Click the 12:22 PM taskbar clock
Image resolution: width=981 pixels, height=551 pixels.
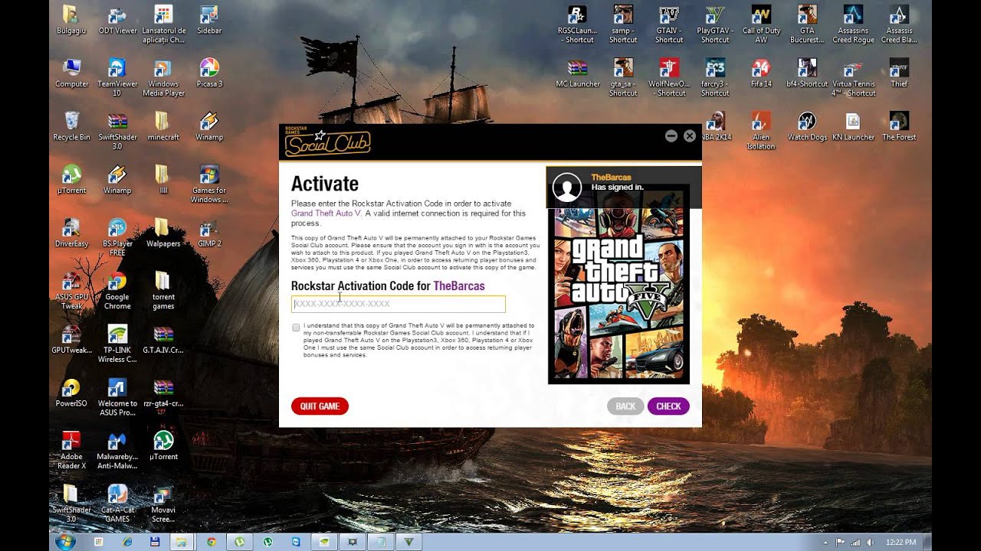[901, 543]
